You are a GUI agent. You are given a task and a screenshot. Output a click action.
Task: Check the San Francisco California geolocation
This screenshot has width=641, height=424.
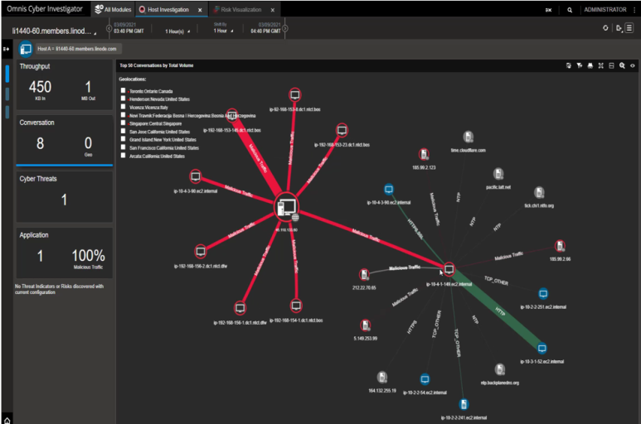coord(123,147)
